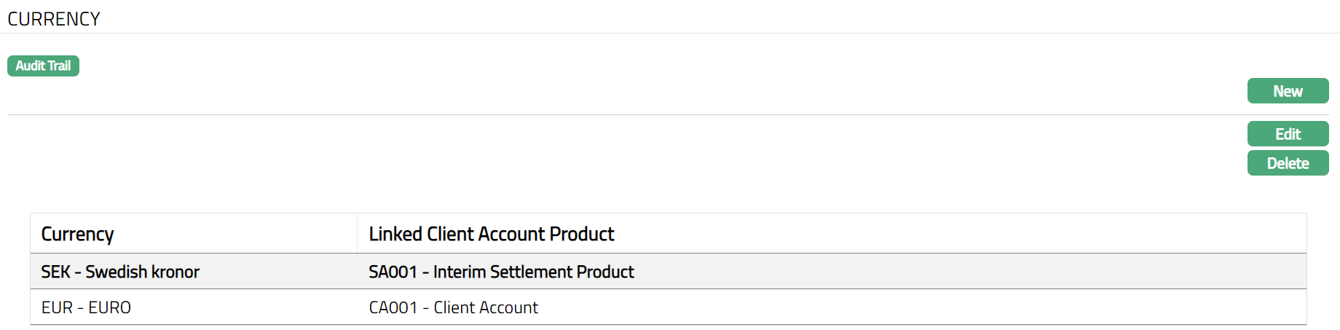Click the New button
Screen dimensions: 1340x330
1288,91
